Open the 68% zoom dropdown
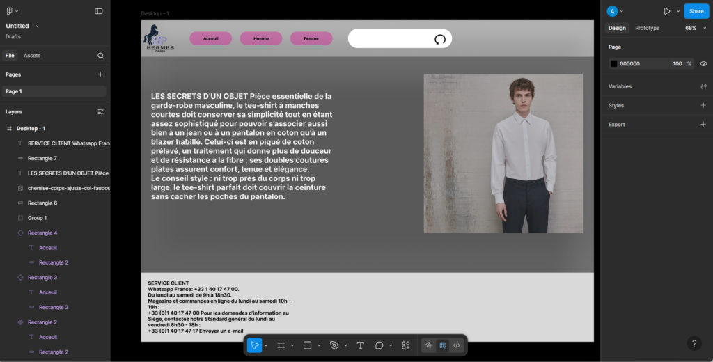This screenshot has width=713, height=362. click(x=695, y=28)
